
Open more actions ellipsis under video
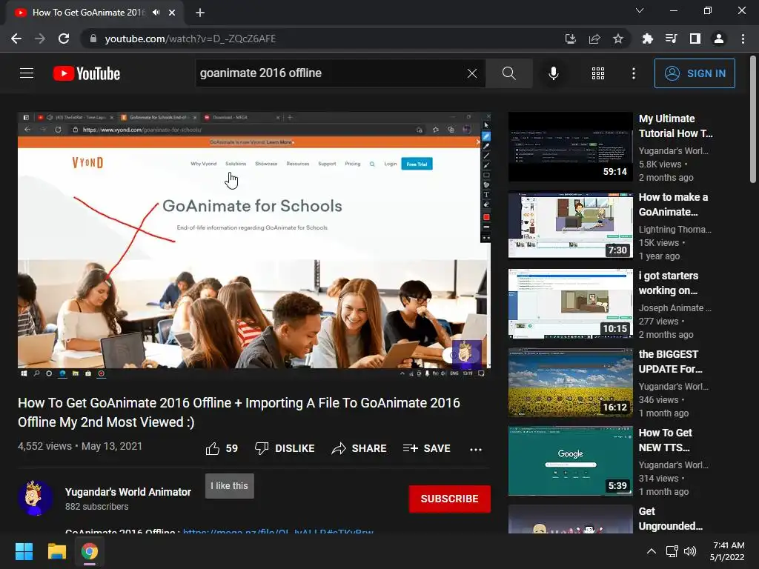476,449
